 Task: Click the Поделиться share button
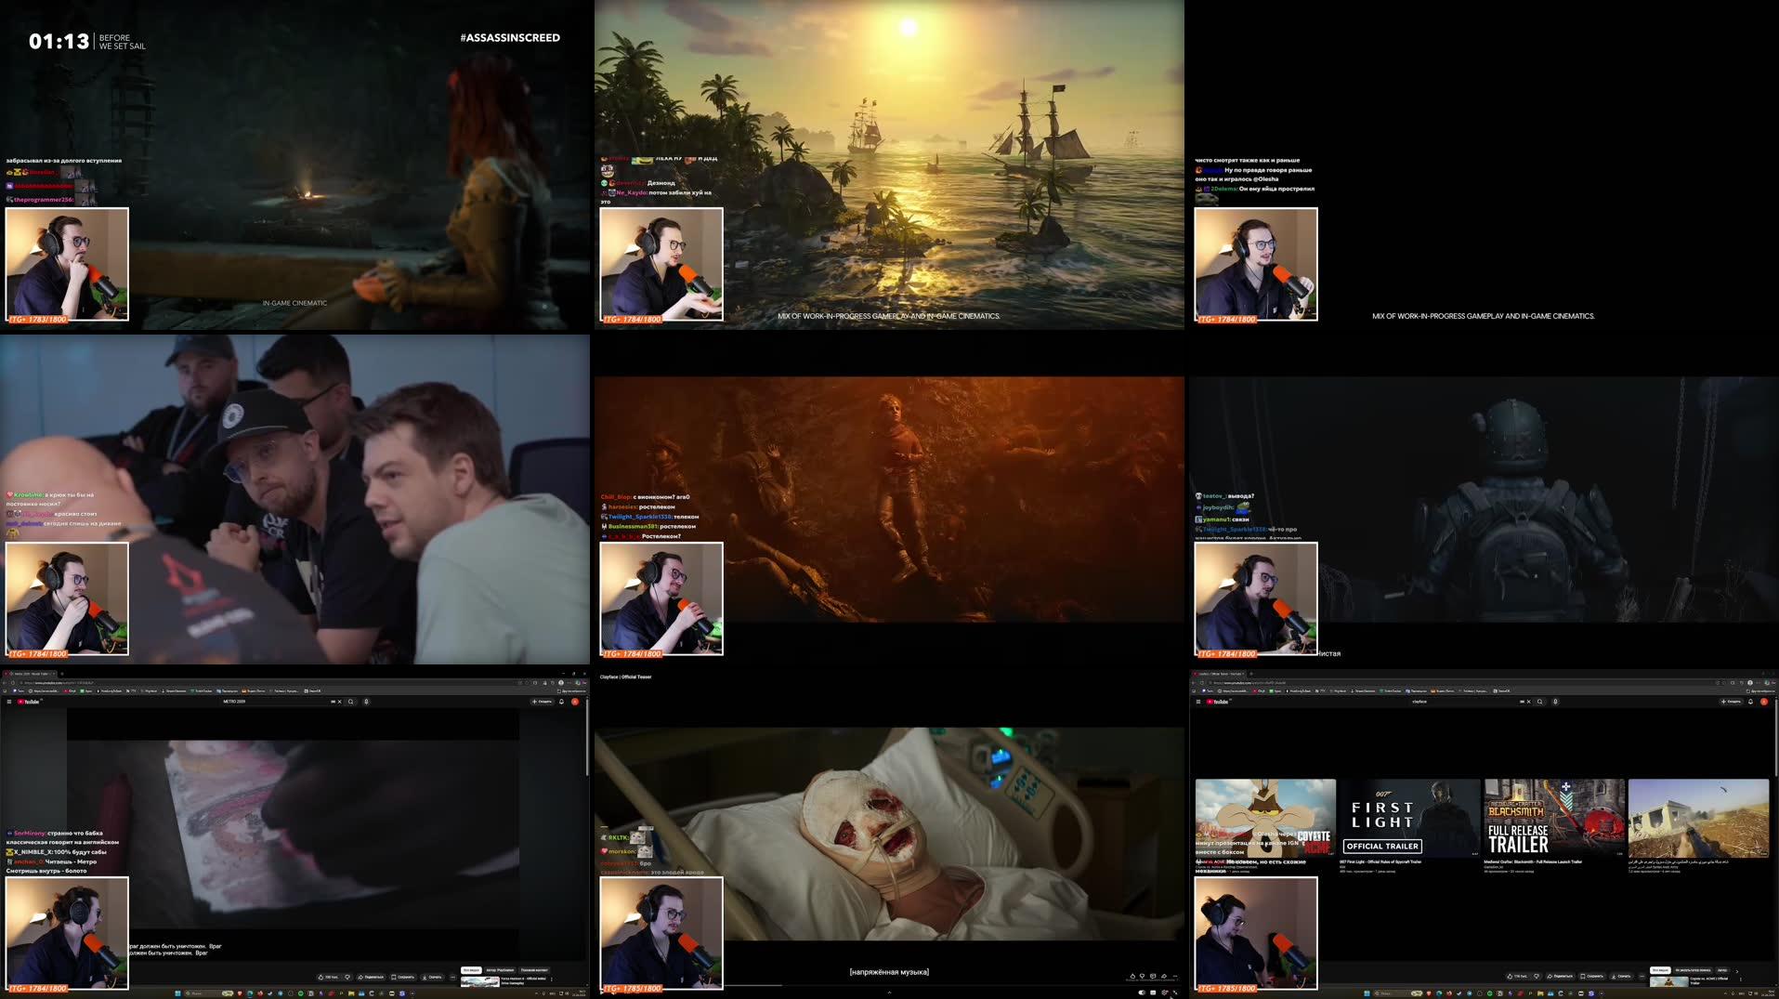(372, 977)
